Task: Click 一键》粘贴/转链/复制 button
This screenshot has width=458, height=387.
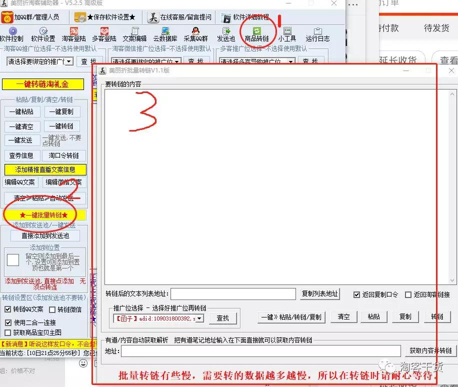Action: tap(291, 317)
